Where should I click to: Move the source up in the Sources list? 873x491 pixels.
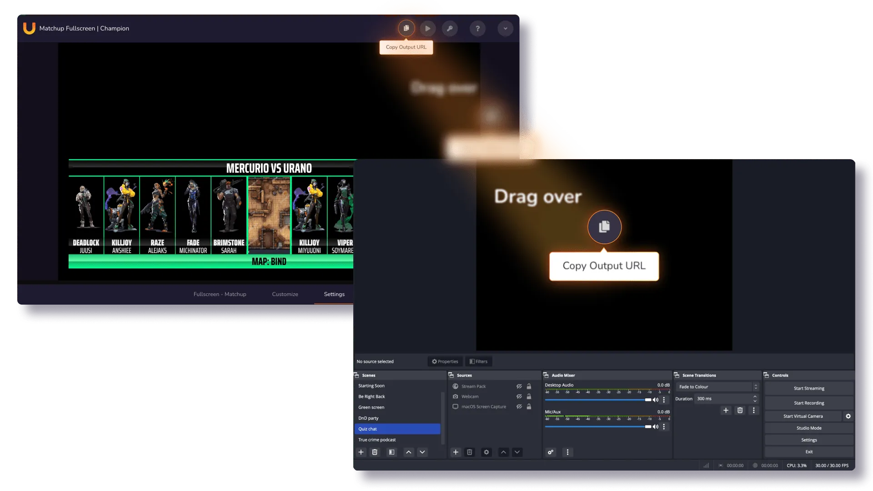[x=503, y=452]
